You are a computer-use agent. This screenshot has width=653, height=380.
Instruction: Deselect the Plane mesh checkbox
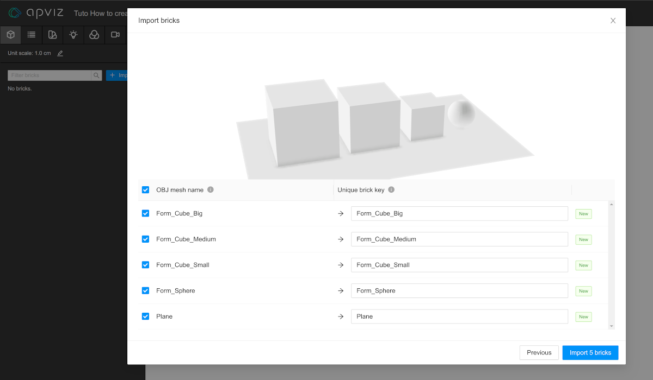pos(145,316)
